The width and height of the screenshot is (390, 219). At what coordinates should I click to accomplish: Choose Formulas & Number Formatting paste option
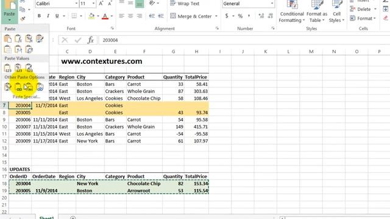click(29, 39)
